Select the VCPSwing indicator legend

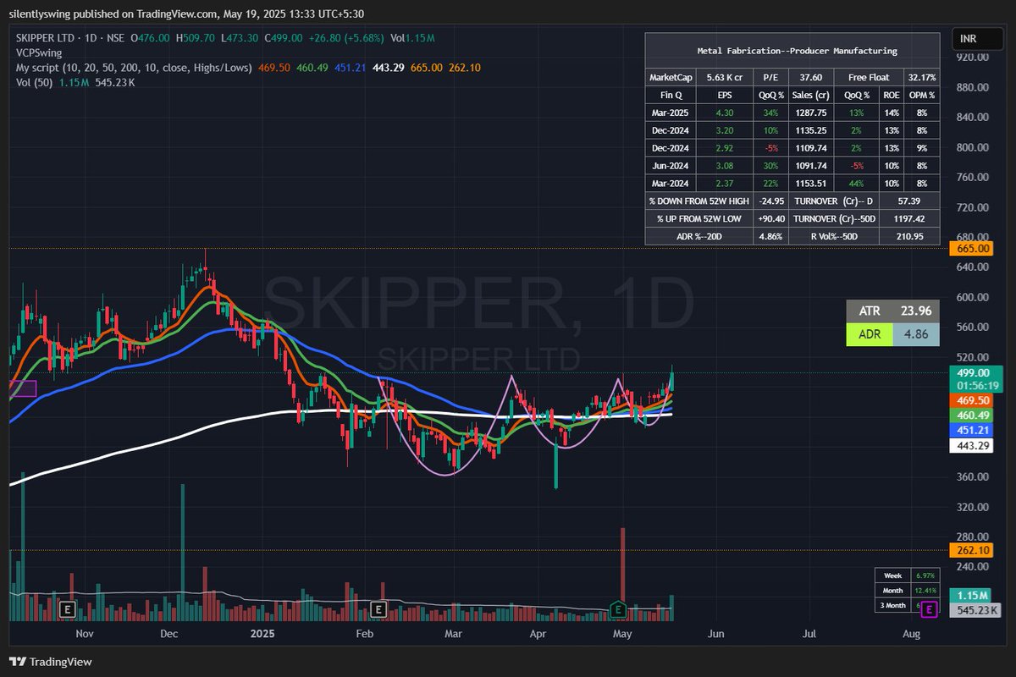[39, 52]
